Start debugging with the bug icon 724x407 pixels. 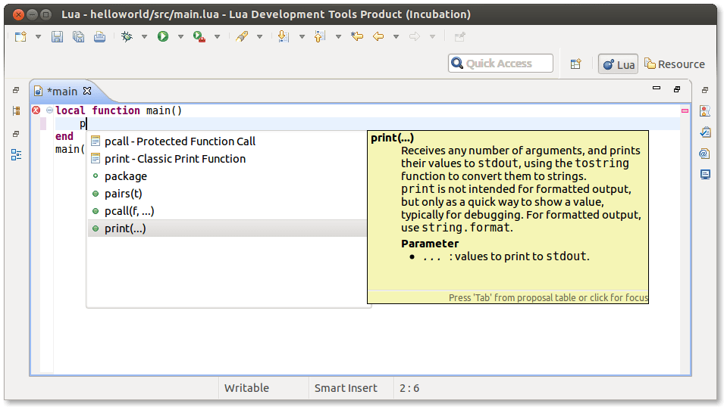tap(127, 36)
